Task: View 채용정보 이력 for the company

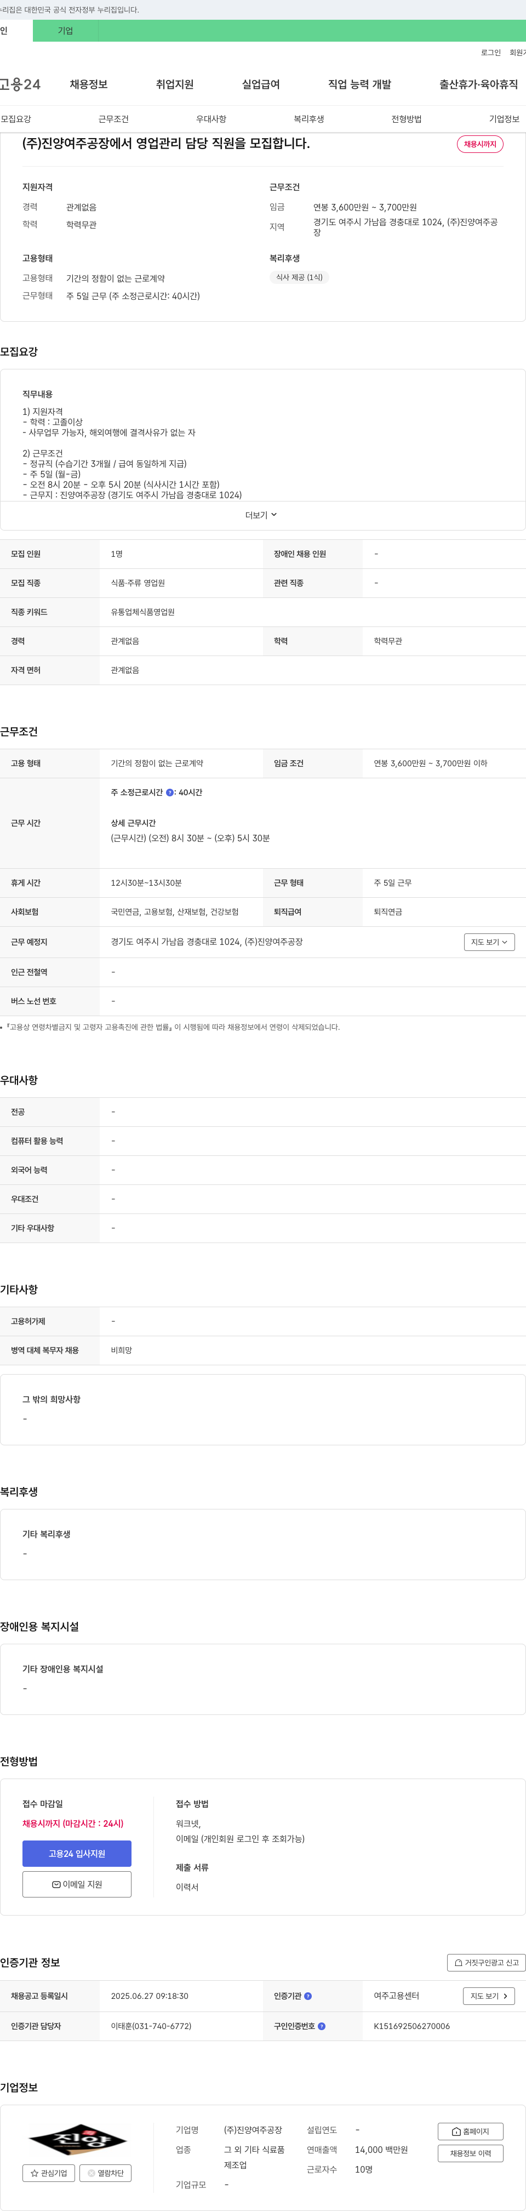Action: point(470,2153)
